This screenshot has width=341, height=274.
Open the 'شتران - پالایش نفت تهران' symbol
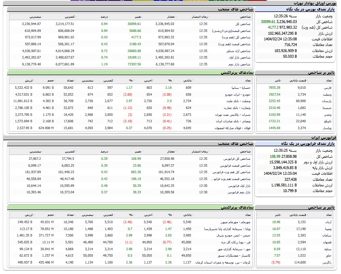click(233, 115)
